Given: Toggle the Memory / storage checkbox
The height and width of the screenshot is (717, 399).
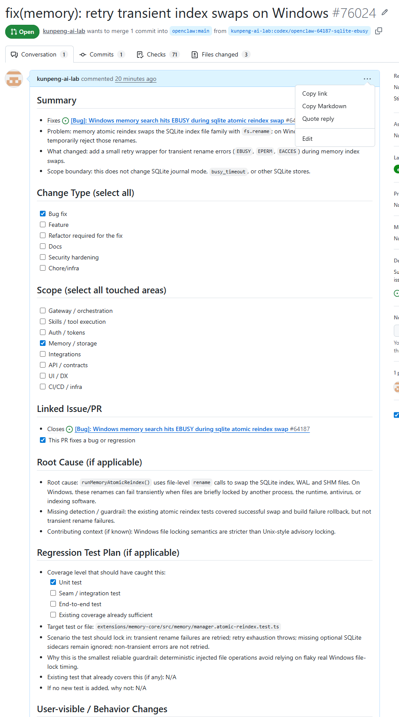Looking at the screenshot, I should 43,343.
